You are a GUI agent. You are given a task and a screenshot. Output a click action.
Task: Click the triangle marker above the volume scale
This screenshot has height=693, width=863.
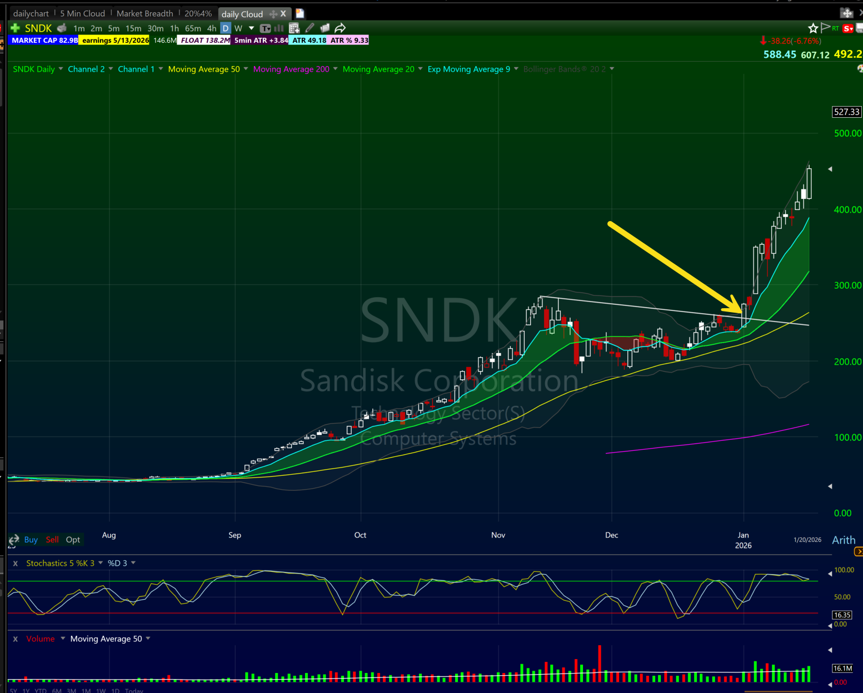click(830, 650)
